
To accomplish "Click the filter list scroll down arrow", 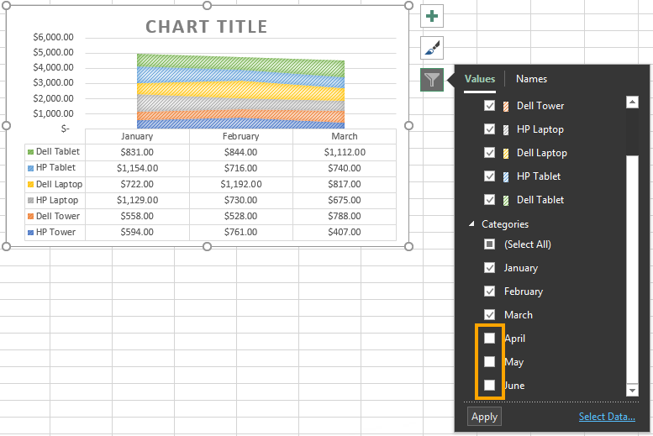I will (632, 390).
